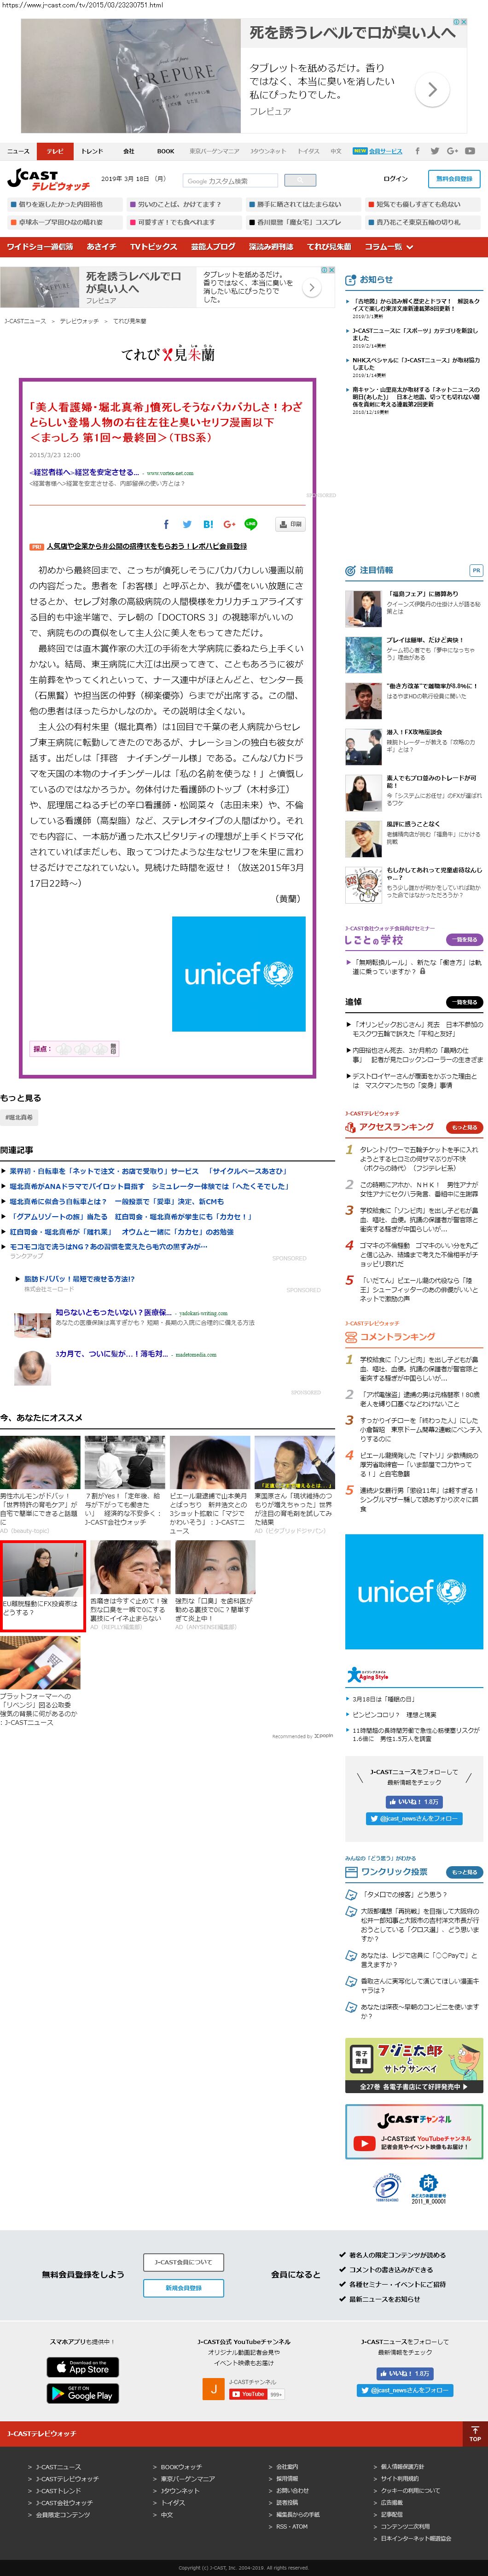Open 深読み週刊誌 in red menu
The image size is (488, 2576).
point(271,247)
